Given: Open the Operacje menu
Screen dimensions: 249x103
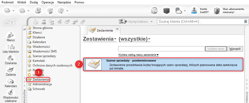Looking at the screenshot, I should coord(48,2).
